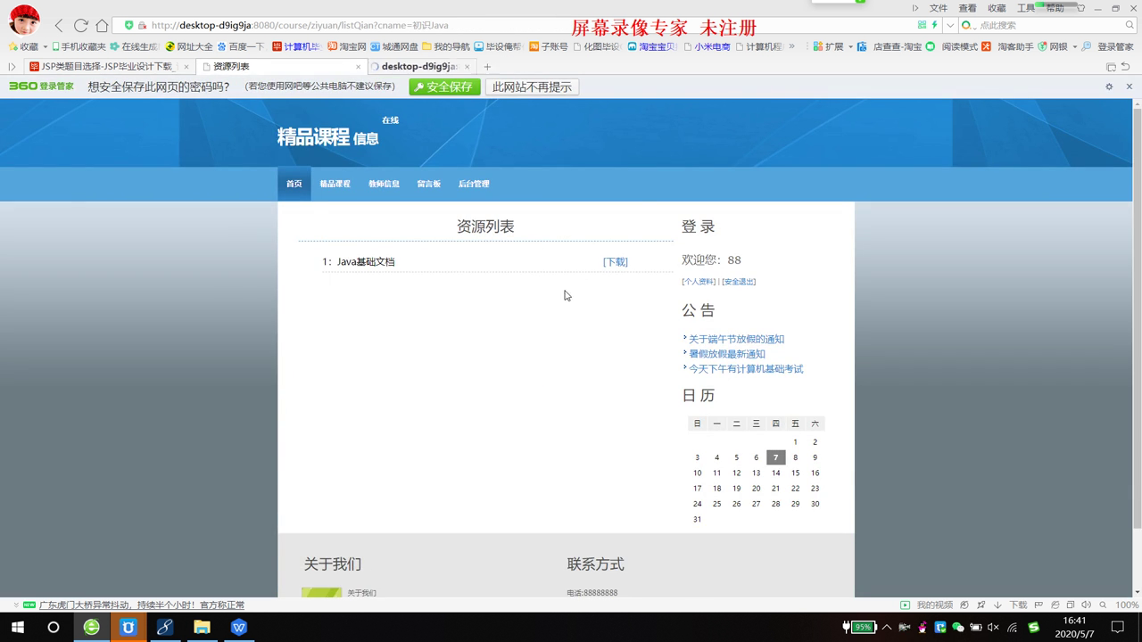Expand the address bar dropdown arrow
The width and height of the screenshot is (1142, 642).
point(950,25)
